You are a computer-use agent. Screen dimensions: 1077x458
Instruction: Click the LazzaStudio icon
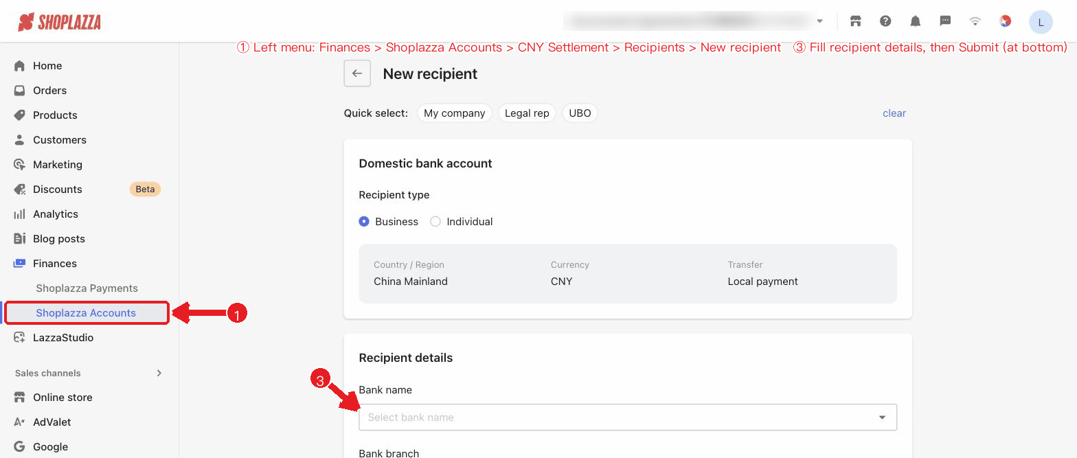pyautogui.click(x=19, y=338)
